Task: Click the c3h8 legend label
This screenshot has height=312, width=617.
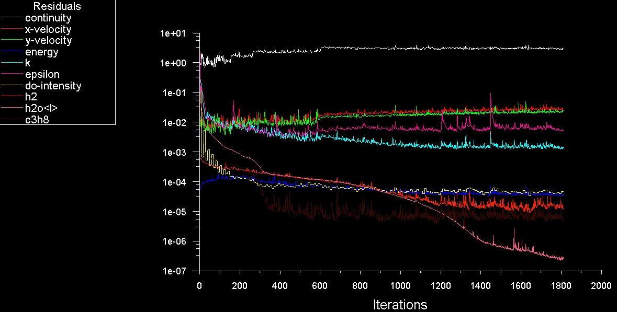Action: tap(38, 120)
